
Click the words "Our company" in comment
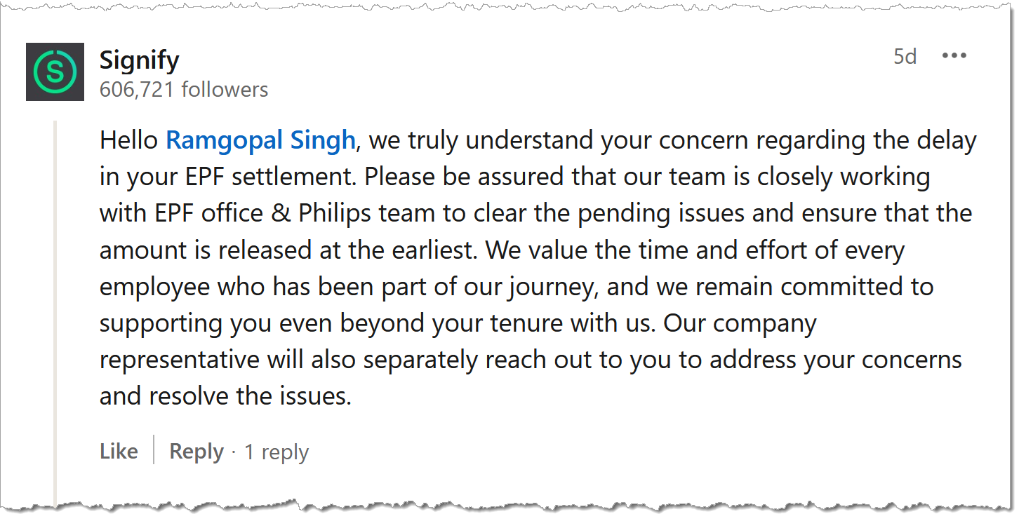pyautogui.click(x=740, y=323)
